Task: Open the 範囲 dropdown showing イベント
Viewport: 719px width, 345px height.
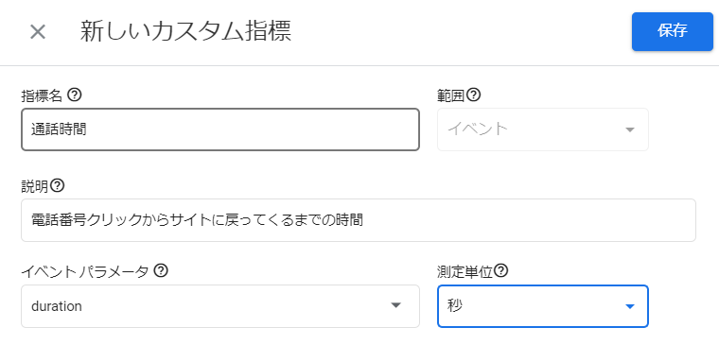Action: pyautogui.click(x=543, y=129)
